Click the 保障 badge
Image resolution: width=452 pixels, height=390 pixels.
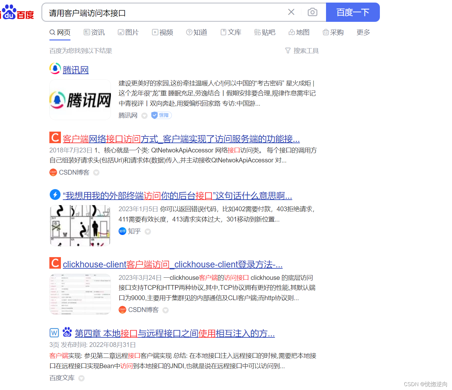[x=162, y=115]
